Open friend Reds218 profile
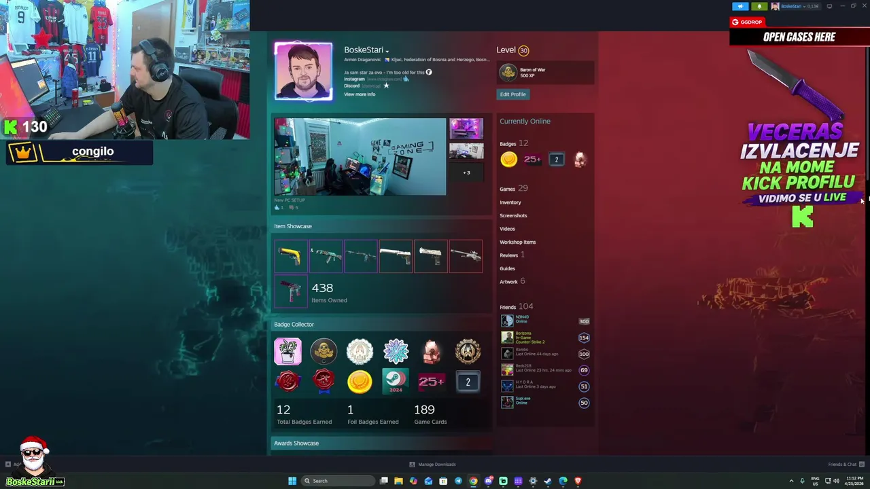This screenshot has height=489, width=870. point(545,370)
